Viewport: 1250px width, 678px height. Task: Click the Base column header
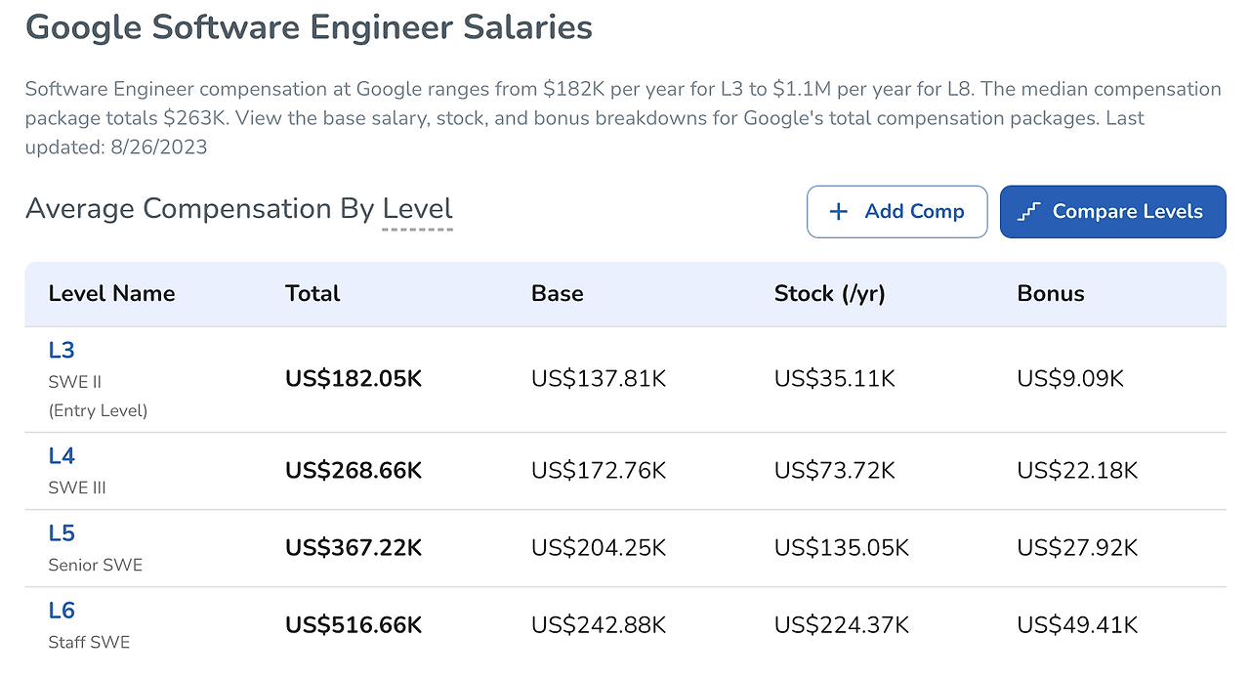pyautogui.click(x=557, y=293)
